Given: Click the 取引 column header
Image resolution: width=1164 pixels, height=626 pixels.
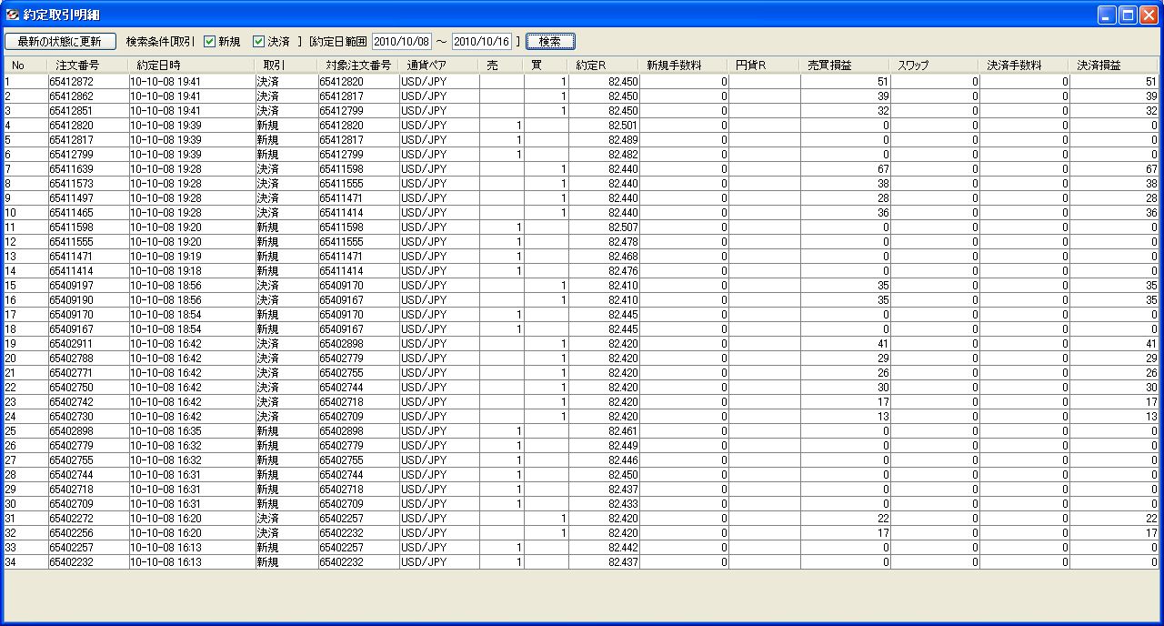Looking at the screenshot, I should [x=286, y=66].
